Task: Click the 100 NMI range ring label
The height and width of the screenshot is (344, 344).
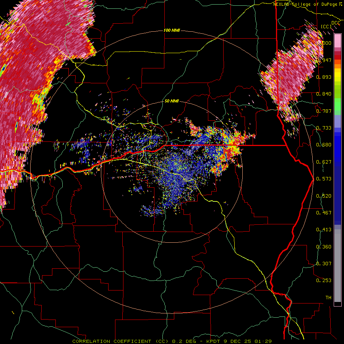Action: pyautogui.click(x=172, y=30)
